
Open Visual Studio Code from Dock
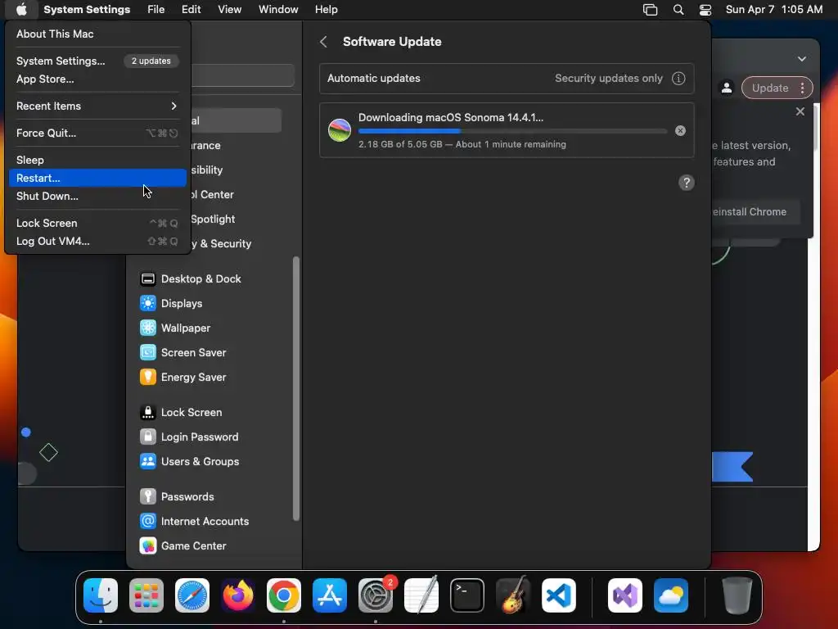[559, 595]
